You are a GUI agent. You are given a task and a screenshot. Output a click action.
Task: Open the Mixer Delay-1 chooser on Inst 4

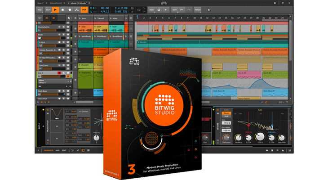pyautogui.click(x=55, y=81)
